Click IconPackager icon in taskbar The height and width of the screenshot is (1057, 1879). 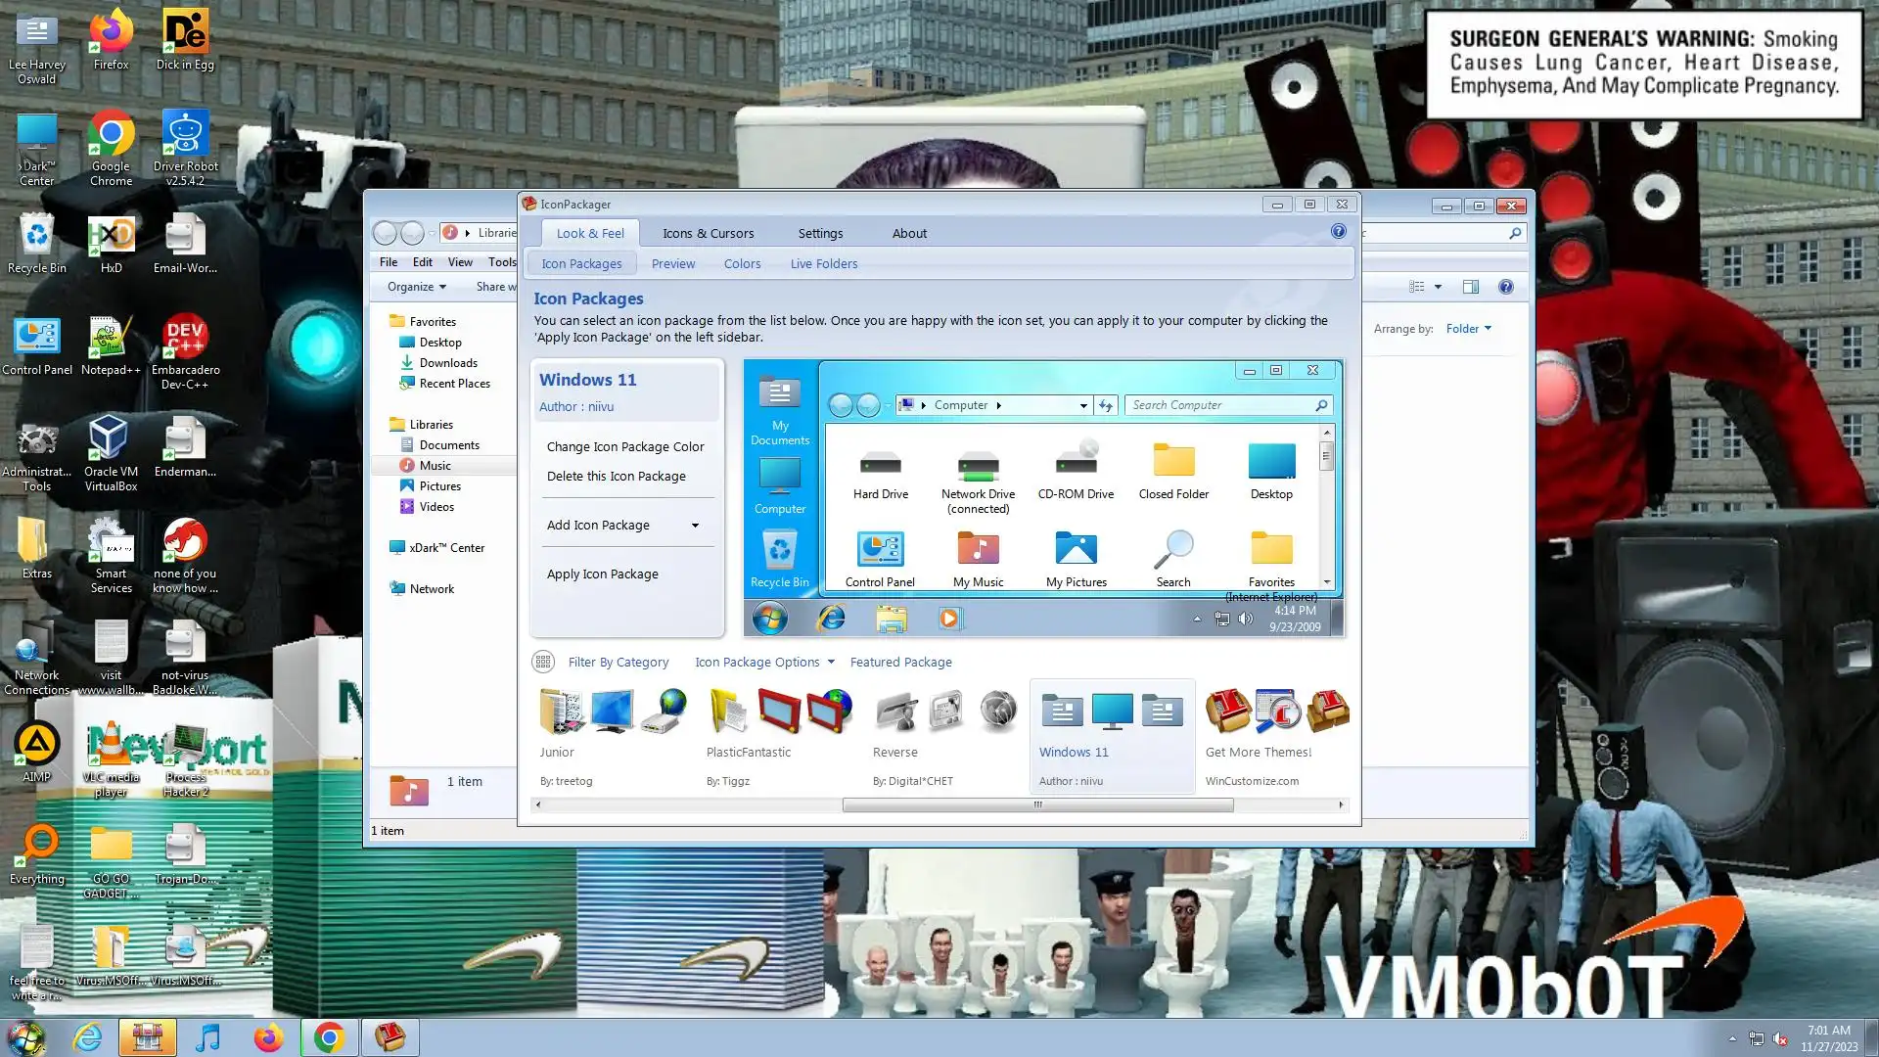click(x=390, y=1037)
